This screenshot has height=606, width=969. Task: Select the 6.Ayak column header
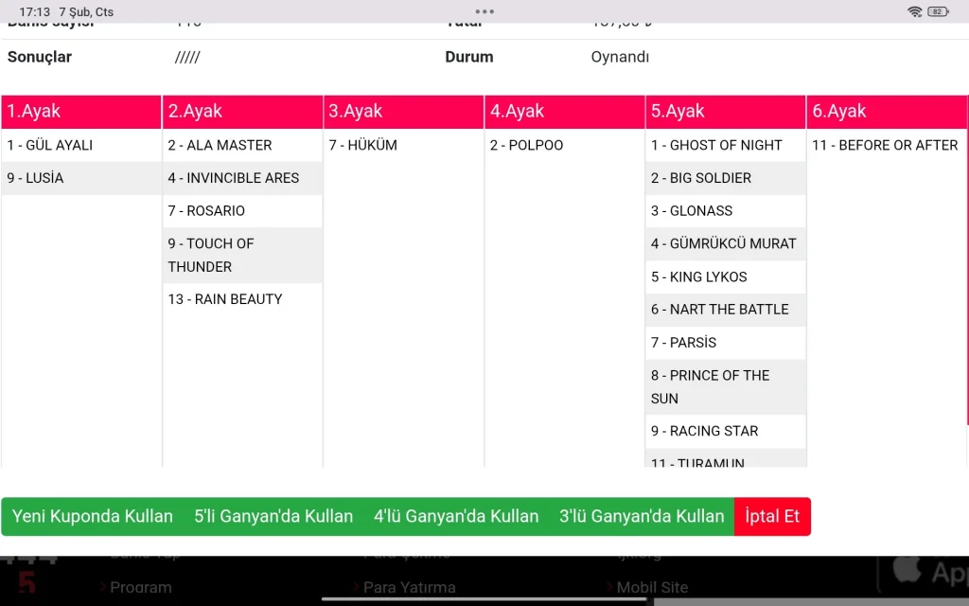[887, 111]
